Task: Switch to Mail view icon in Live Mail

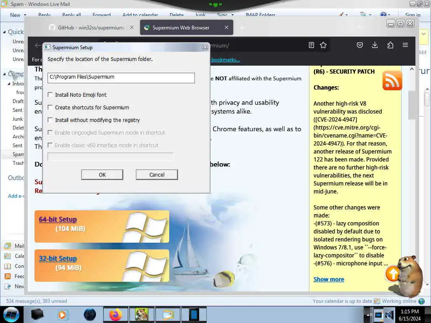Action: [8, 246]
